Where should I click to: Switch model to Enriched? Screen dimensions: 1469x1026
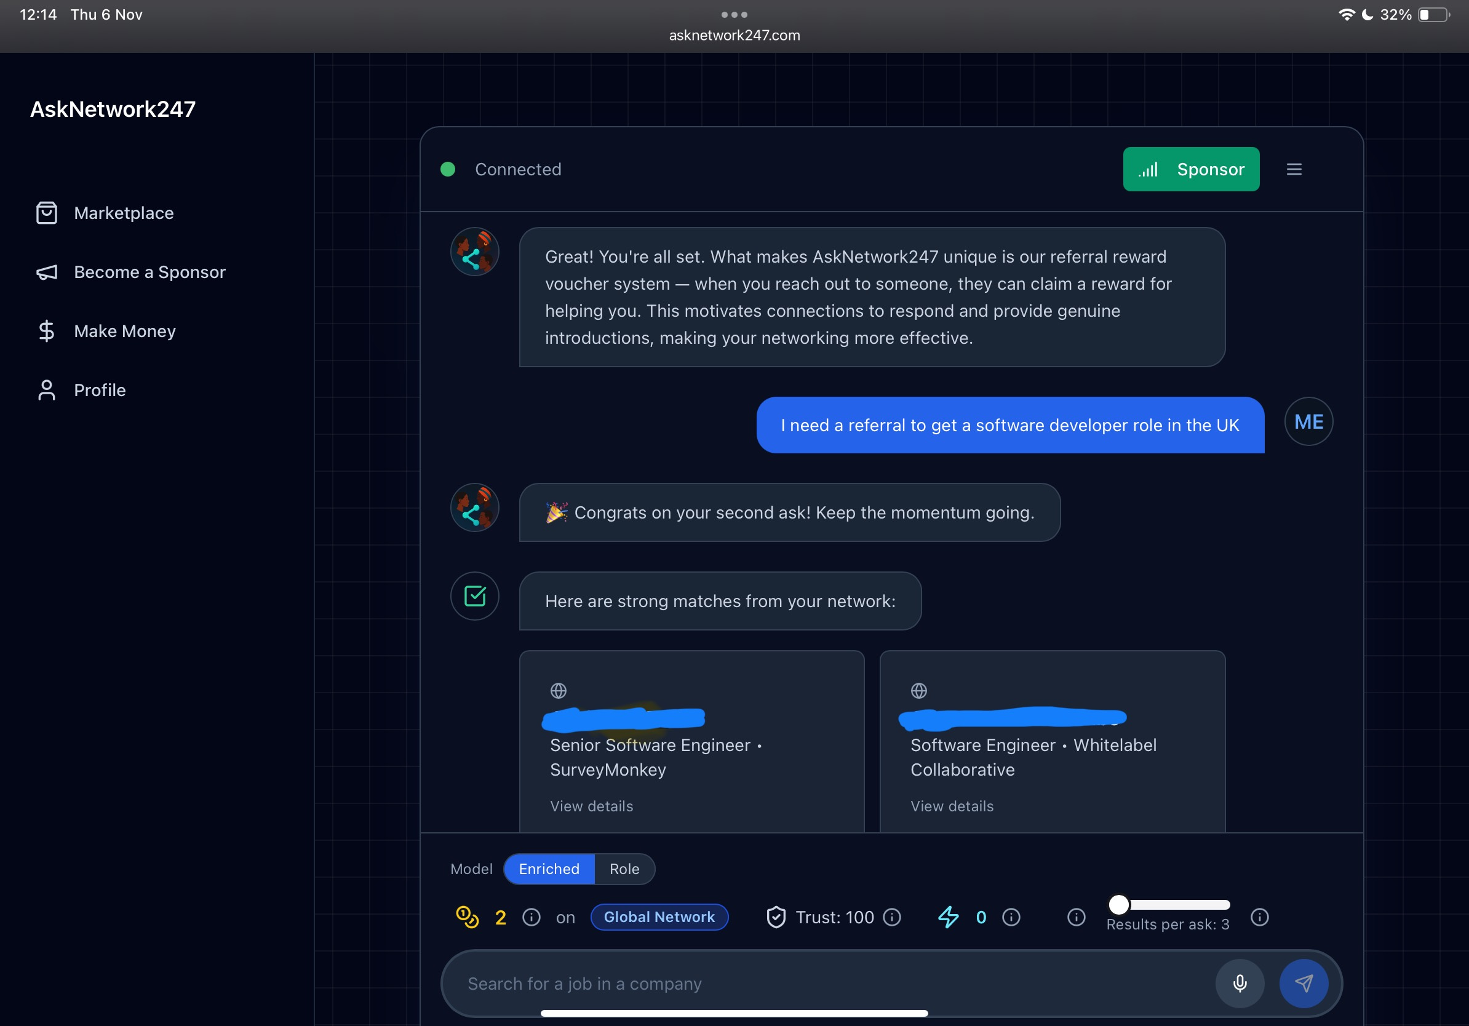pyautogui.click(x=549, y=869)
